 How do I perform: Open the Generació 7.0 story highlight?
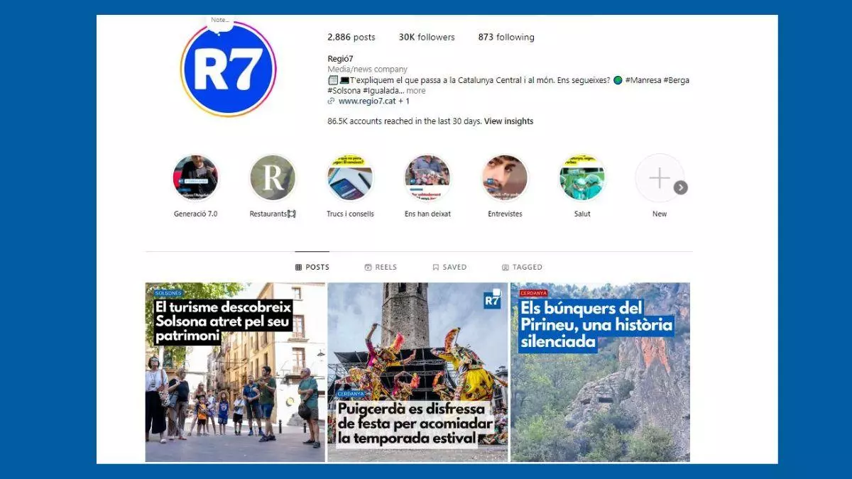(195, 178)
